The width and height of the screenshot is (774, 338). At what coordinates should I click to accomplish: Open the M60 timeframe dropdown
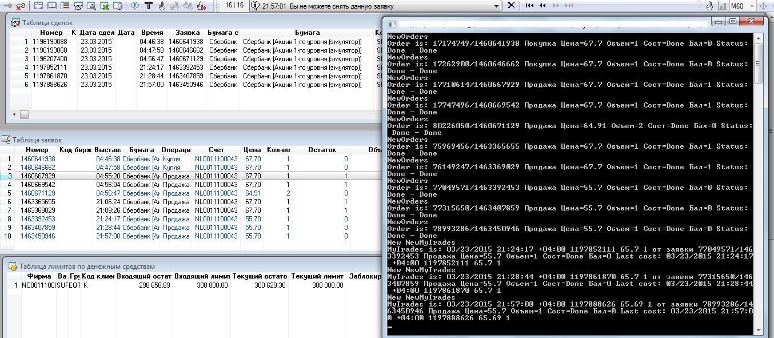[751, 6]
